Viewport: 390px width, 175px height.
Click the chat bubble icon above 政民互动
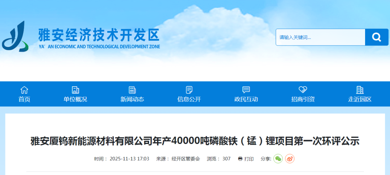click(246, 90)
